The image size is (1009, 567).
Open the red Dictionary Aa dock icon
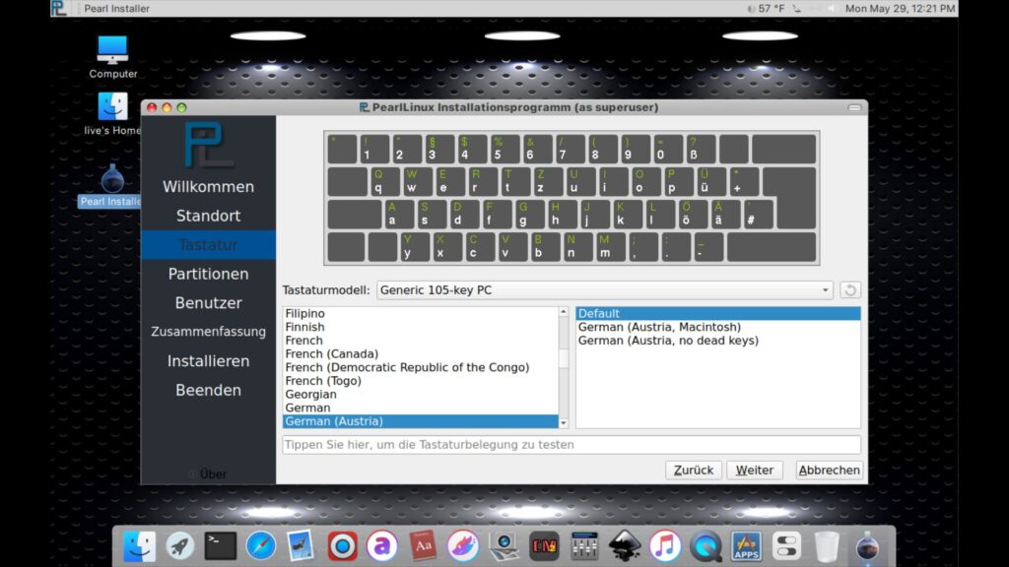tap(423, 545)
